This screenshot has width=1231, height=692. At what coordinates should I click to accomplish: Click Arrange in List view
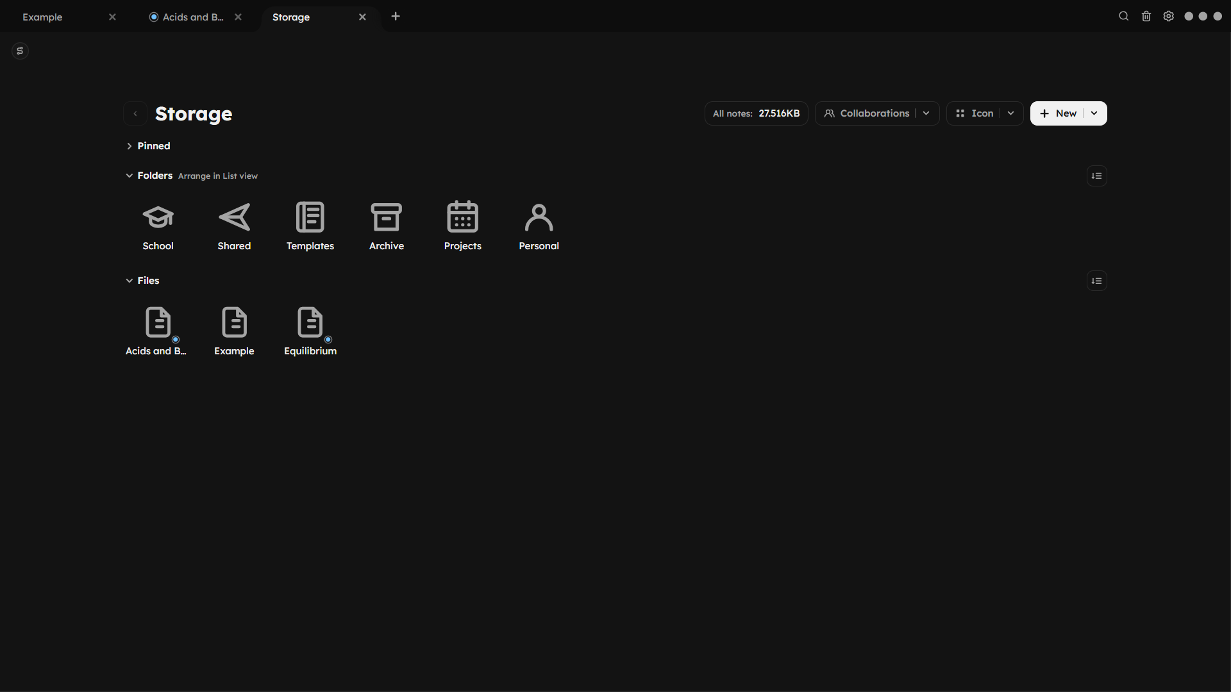click(218, 176)
